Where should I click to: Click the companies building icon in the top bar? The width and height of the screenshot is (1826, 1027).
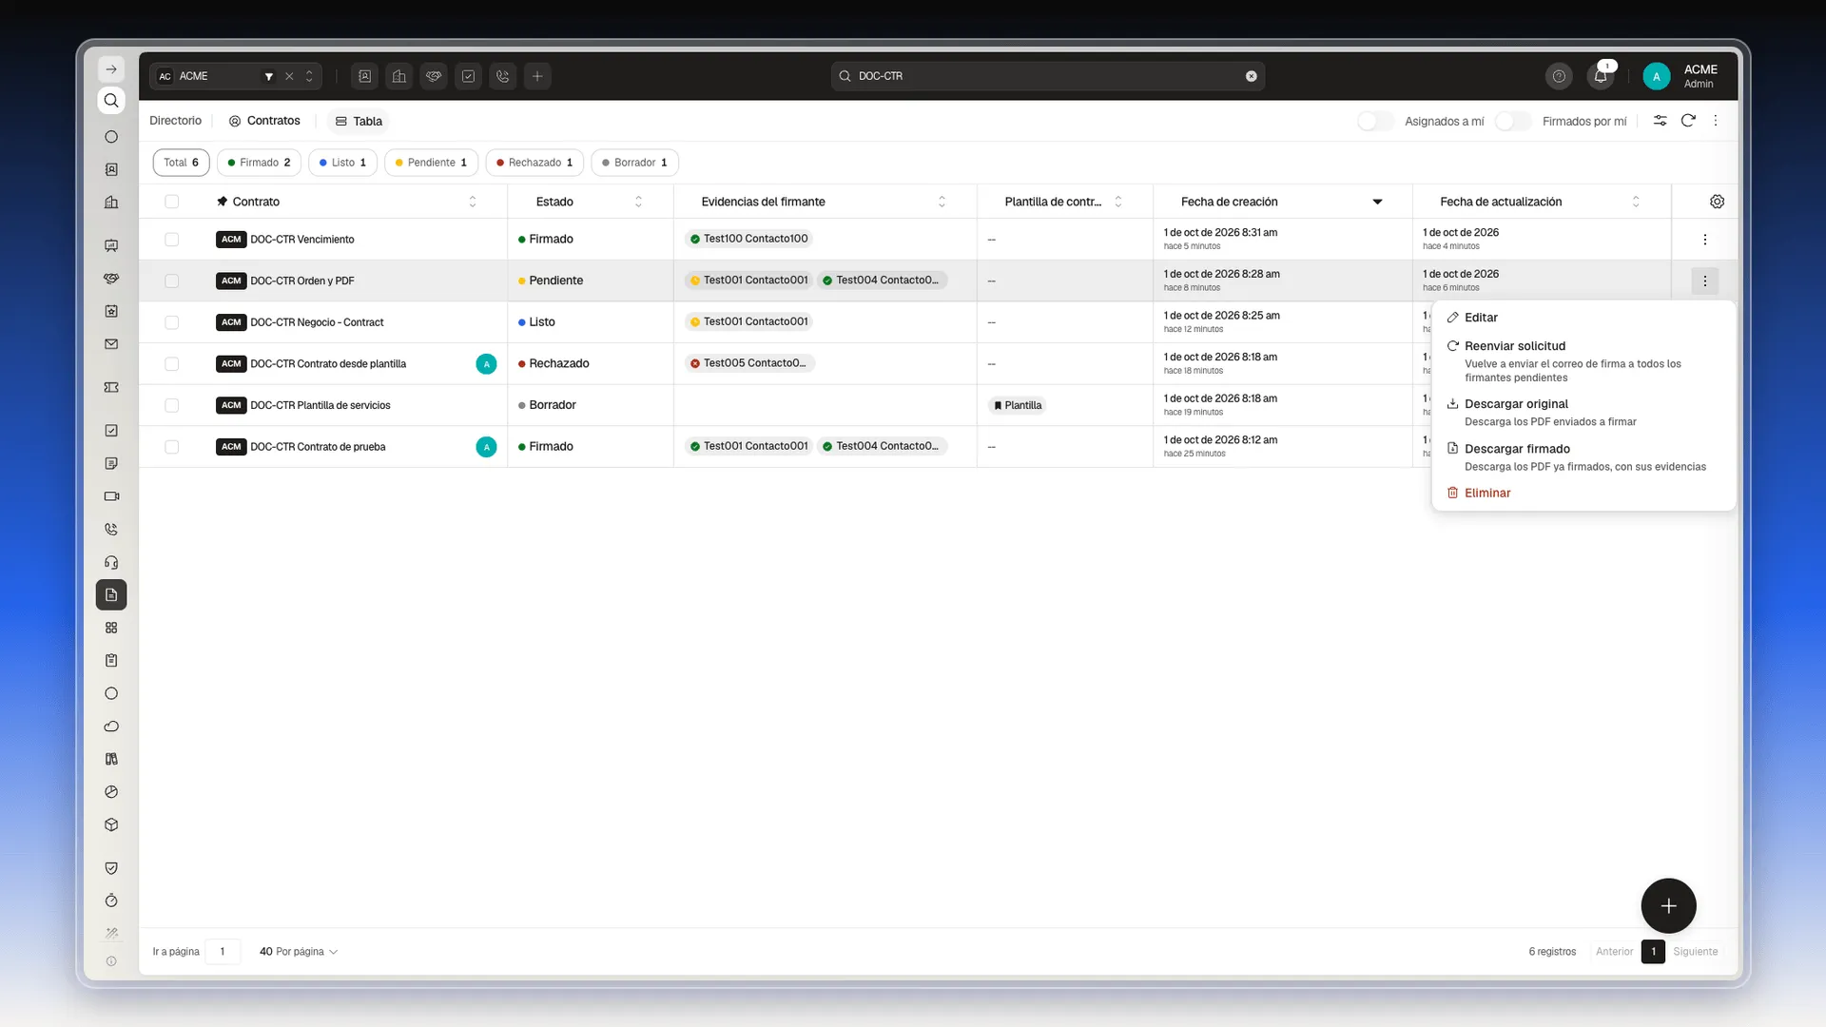pyautogui.click(x=399, y=76)
